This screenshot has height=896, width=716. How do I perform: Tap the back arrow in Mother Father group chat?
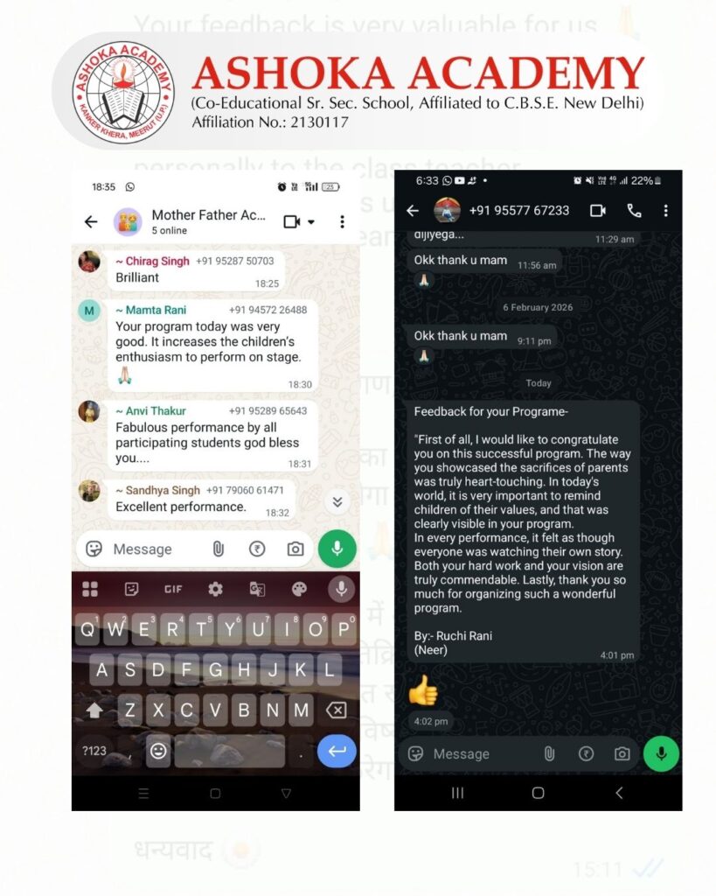tap(91, 221)
